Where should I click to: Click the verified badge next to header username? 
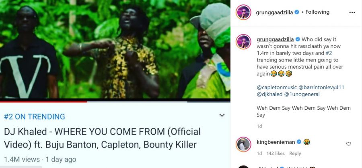(297, 12)
